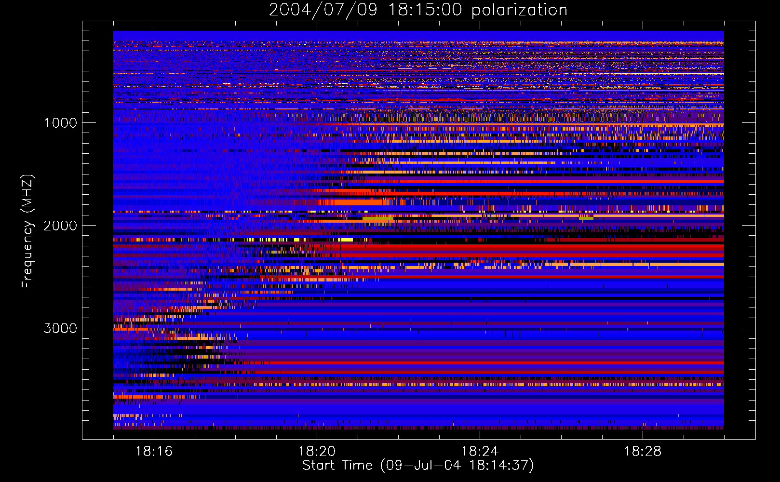Screen dimensions: 780x482
Task: Click the 'Frequency (MHZ)' axis label
Action: pos(27,231)
